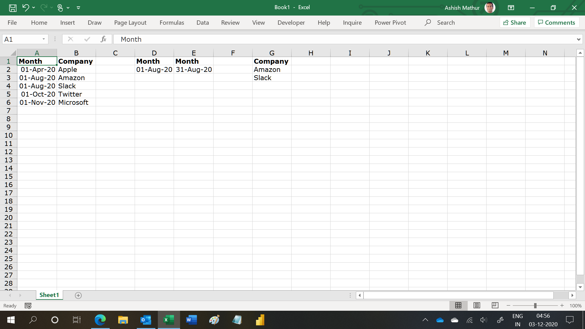Click the Touch/Mouse mode icon

(x=60, y=8)
